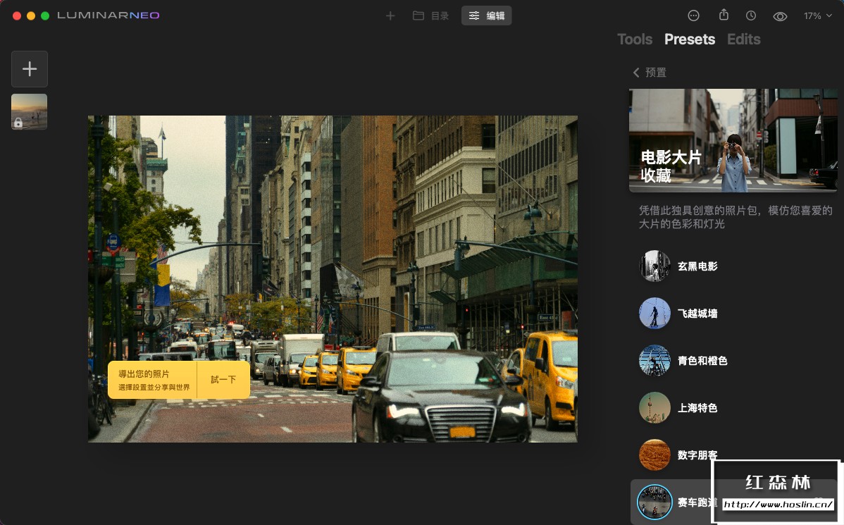The width and height of the screenshot is (844, 525).
Task: Switch to the 编辑 edit mode
Action: pyautogui.click(x=487, y=16)
